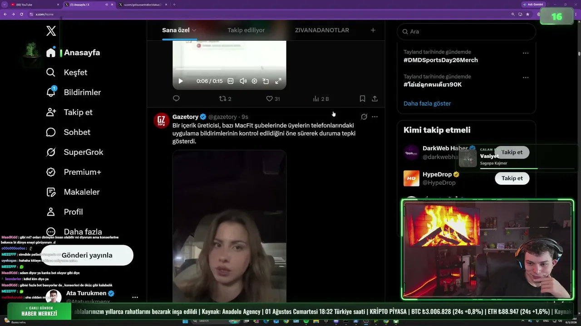Follow HypeDrop with Takip et
This screenshot has width=581, height=326.
(512, 178)
